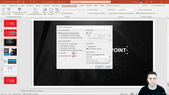Viewport: 169px width, 95px height.
Task: Open Forma de Formato tab
Action: [112, 5]
